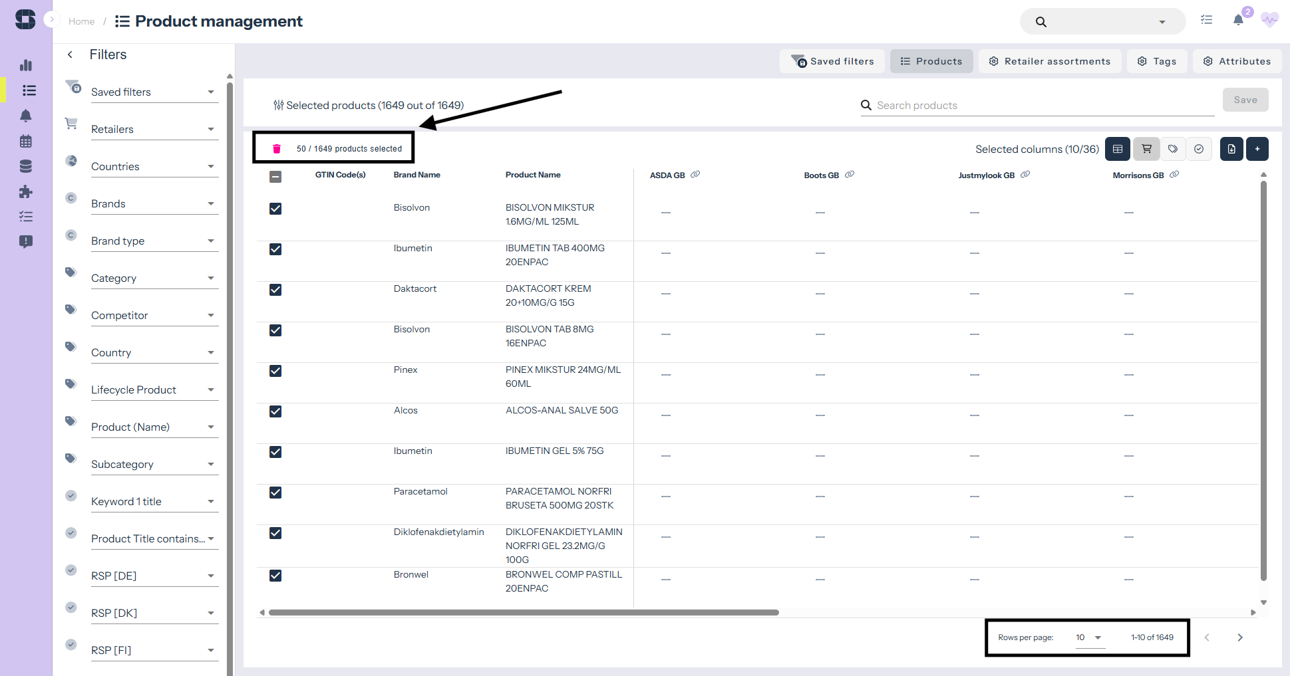Click the export file icon button
The height and width of the screenshot is (676, 1290).
point(1231,149)
